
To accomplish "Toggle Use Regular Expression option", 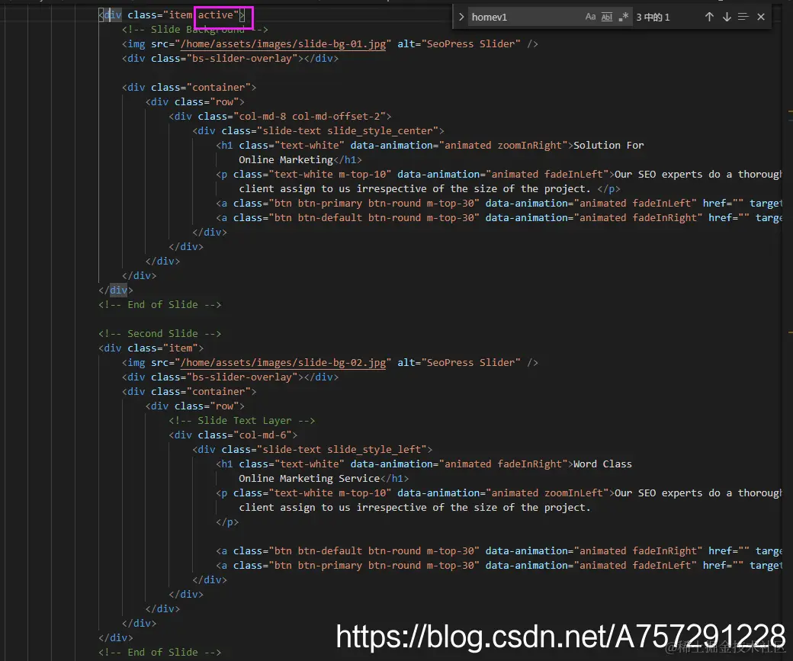I will [x=624, y=17].
